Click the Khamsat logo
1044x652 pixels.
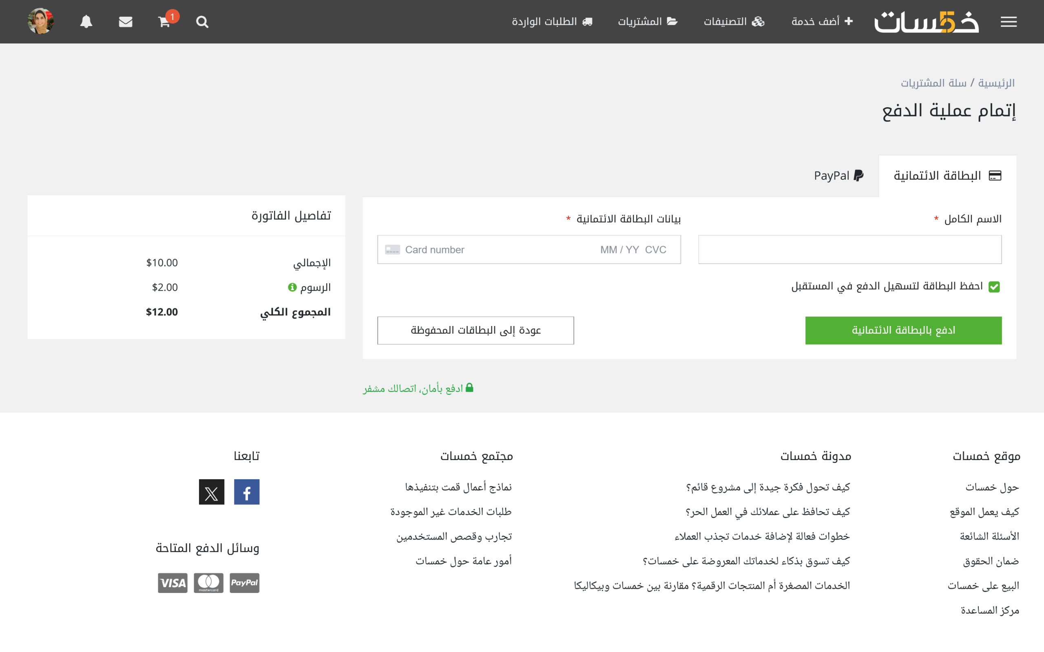point(926,22)
